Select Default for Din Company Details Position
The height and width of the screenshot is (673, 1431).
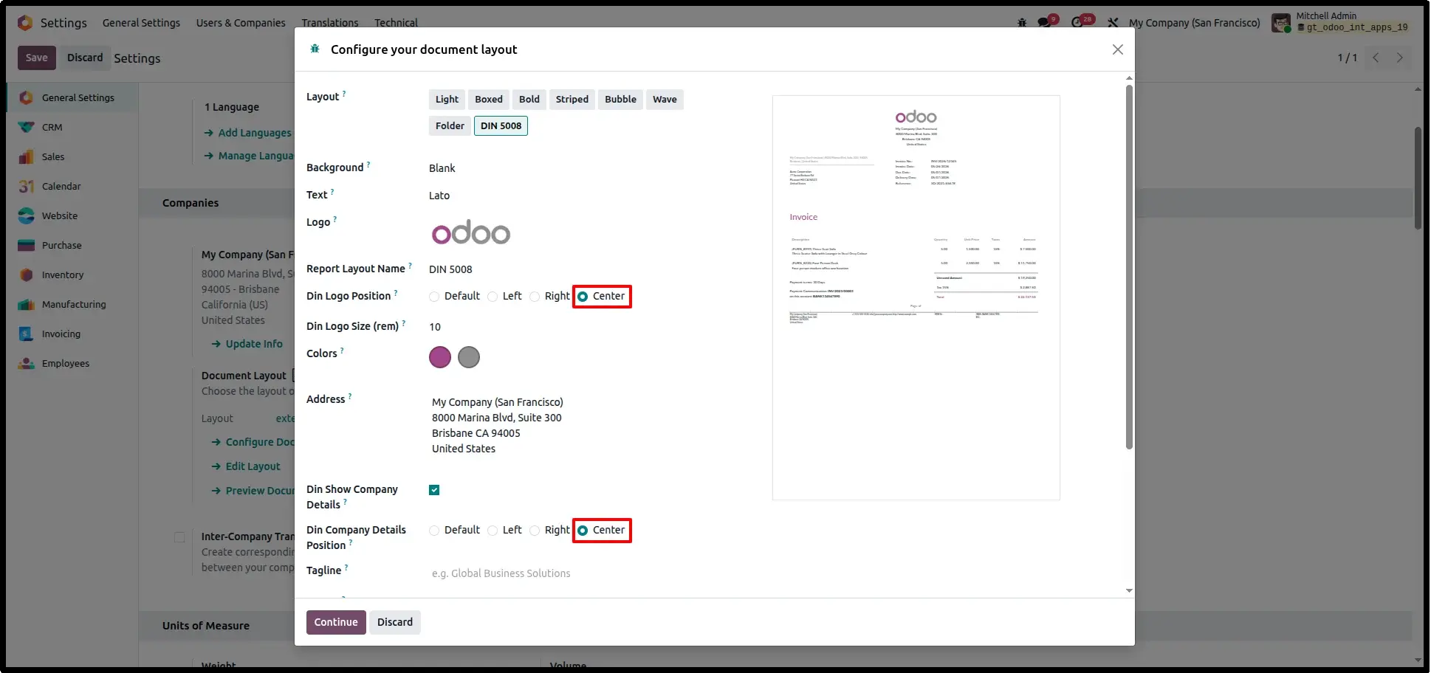434,531
